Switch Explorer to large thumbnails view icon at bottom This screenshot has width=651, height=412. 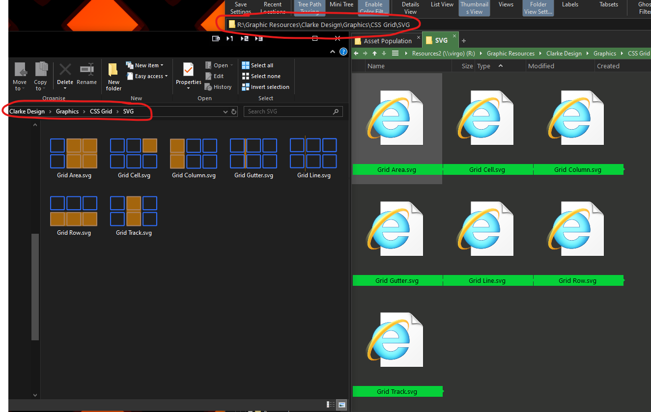click(x=342, y=405)
